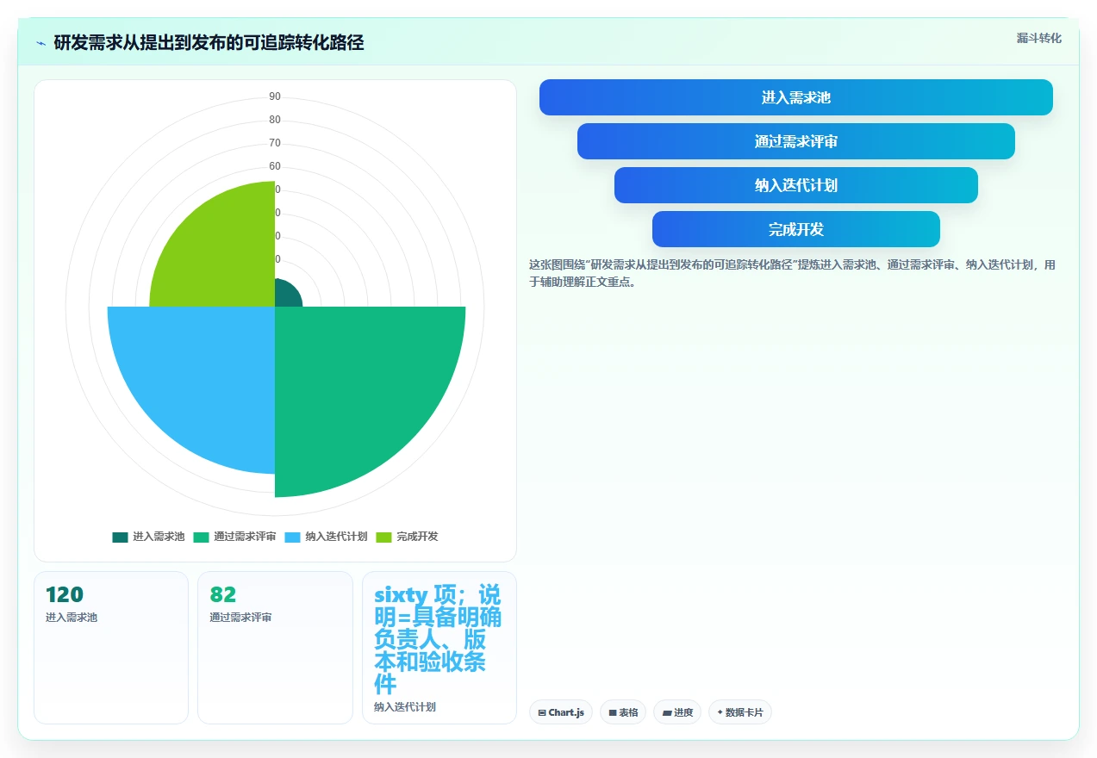Select the 通过需求评审 funnel stage bar

click(x=795, y=141)
